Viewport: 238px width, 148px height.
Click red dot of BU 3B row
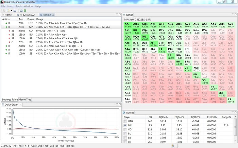9,35
